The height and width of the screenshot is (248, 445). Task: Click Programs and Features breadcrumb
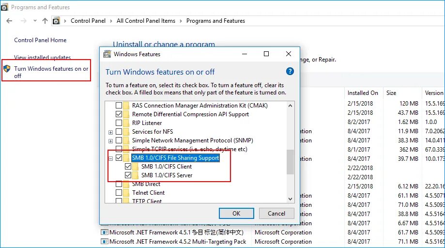click(215, 21)
